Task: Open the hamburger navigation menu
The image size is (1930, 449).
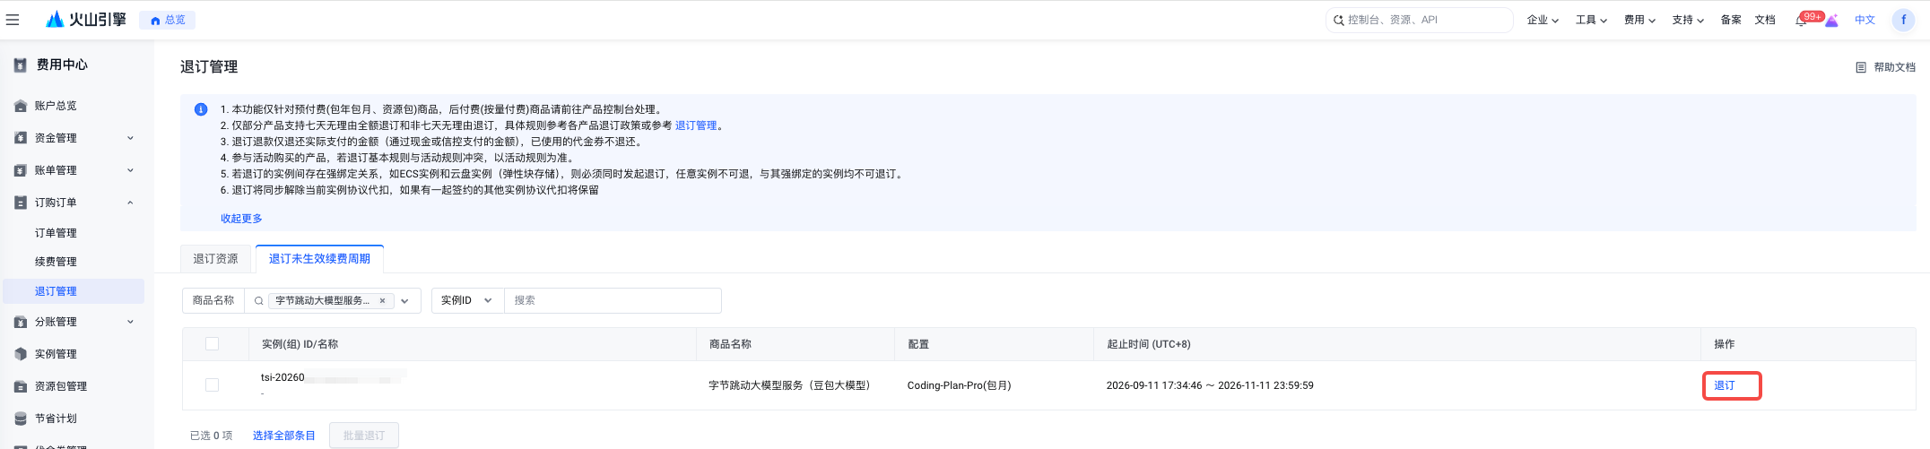Action: click(13, 20)
